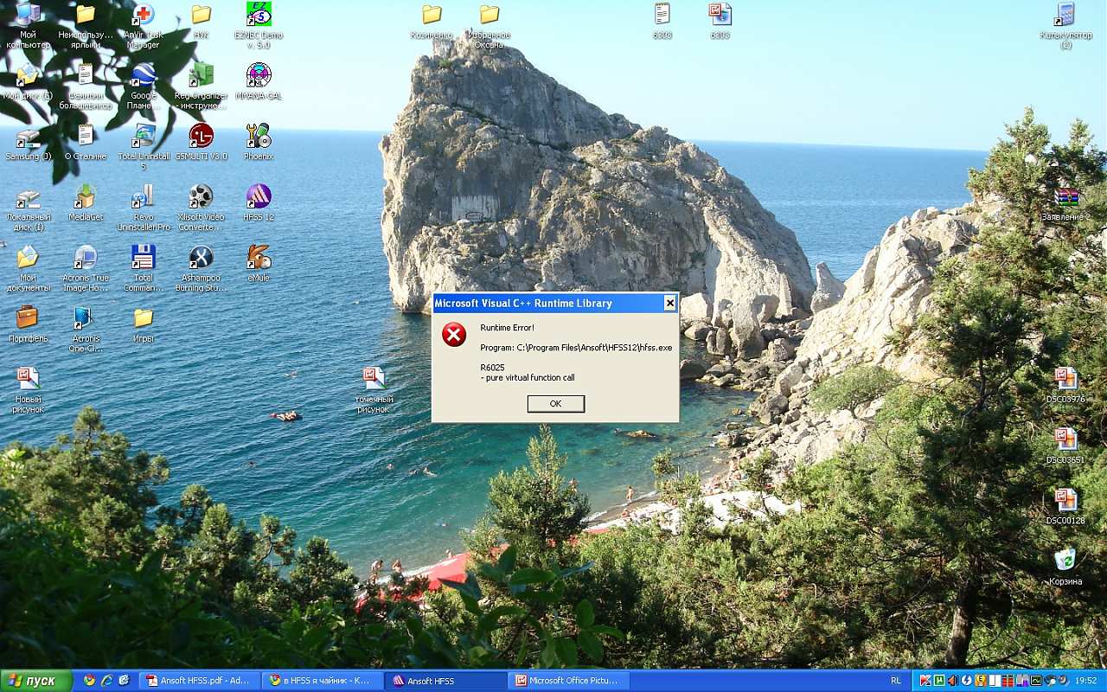Select the Заявление 2 archive icon
Screen dimensions: 1107x692
1065,202
